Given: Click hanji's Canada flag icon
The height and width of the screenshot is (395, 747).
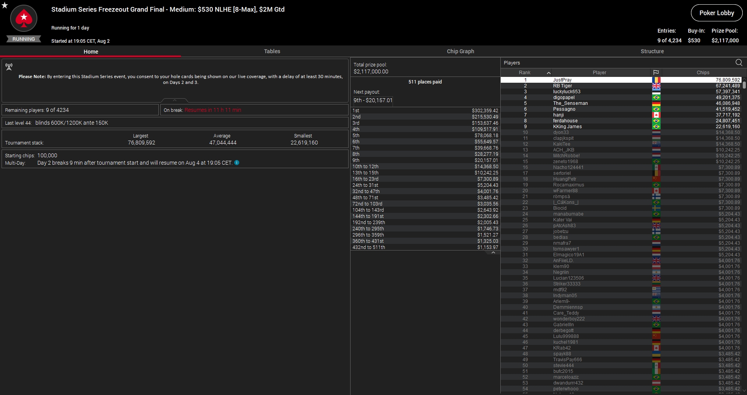Looking at the screenshot, I should tap(656, 115).
